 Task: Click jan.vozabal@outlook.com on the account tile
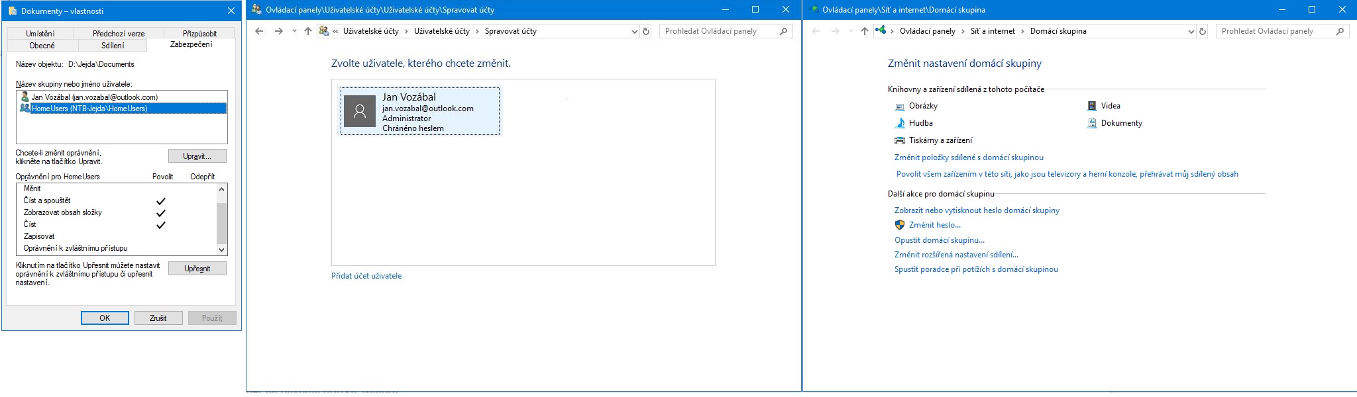click(428, 109)
